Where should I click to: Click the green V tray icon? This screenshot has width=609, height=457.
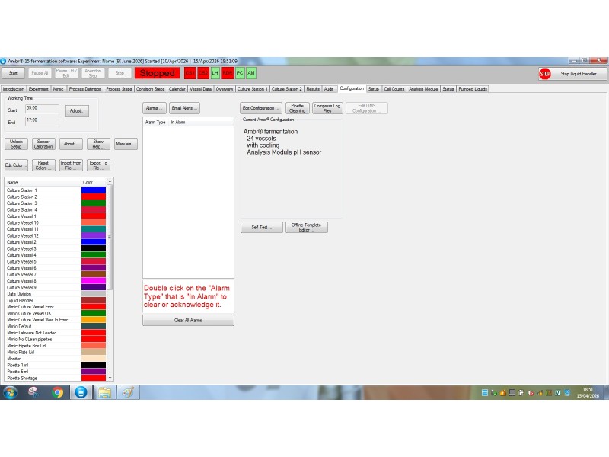pyautogui.click(x=558, y=393)
